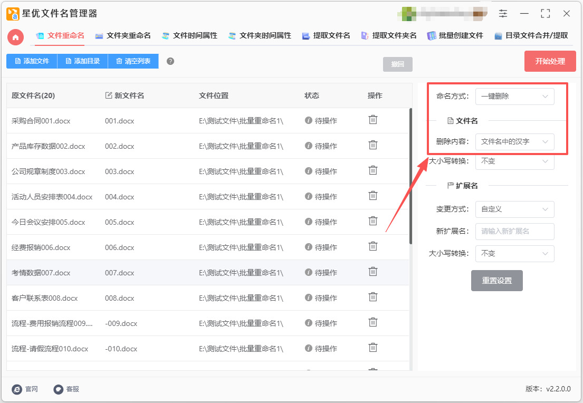Click the red home icon

point(16,36)
